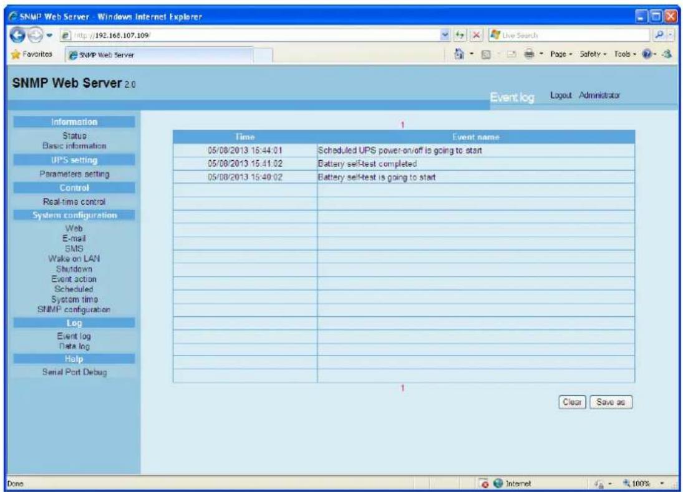The height and width of the screenshot is (492, 683).
Task: Open Parameters setting in the sidebar
Action: click(x=74, y=174)
